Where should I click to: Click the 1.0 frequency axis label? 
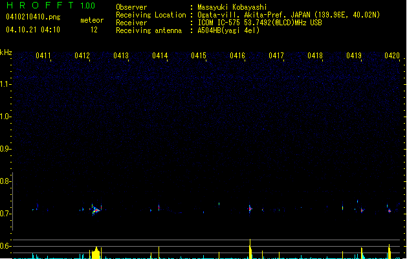click(5, 117)
